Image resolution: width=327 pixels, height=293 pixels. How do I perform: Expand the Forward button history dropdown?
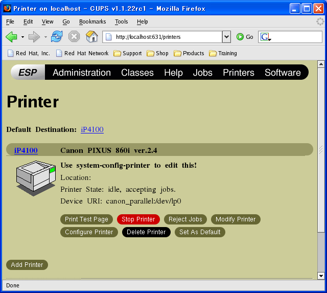(45, 37)
